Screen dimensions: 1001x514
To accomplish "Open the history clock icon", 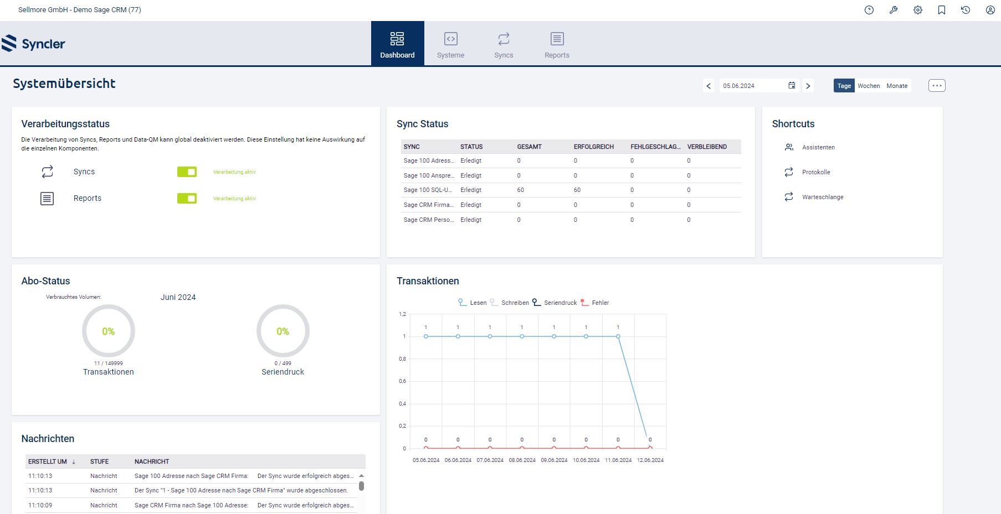I will tap(966, 10).
